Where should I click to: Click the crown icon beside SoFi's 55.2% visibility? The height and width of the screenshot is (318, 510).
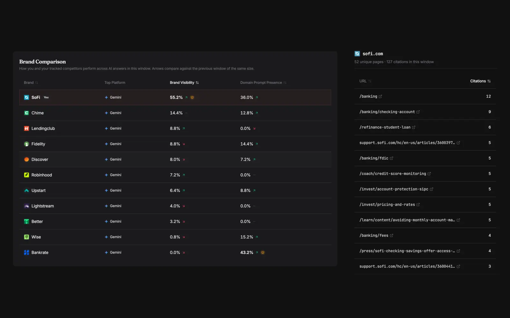pyautogui.click(x=192, y=97)
